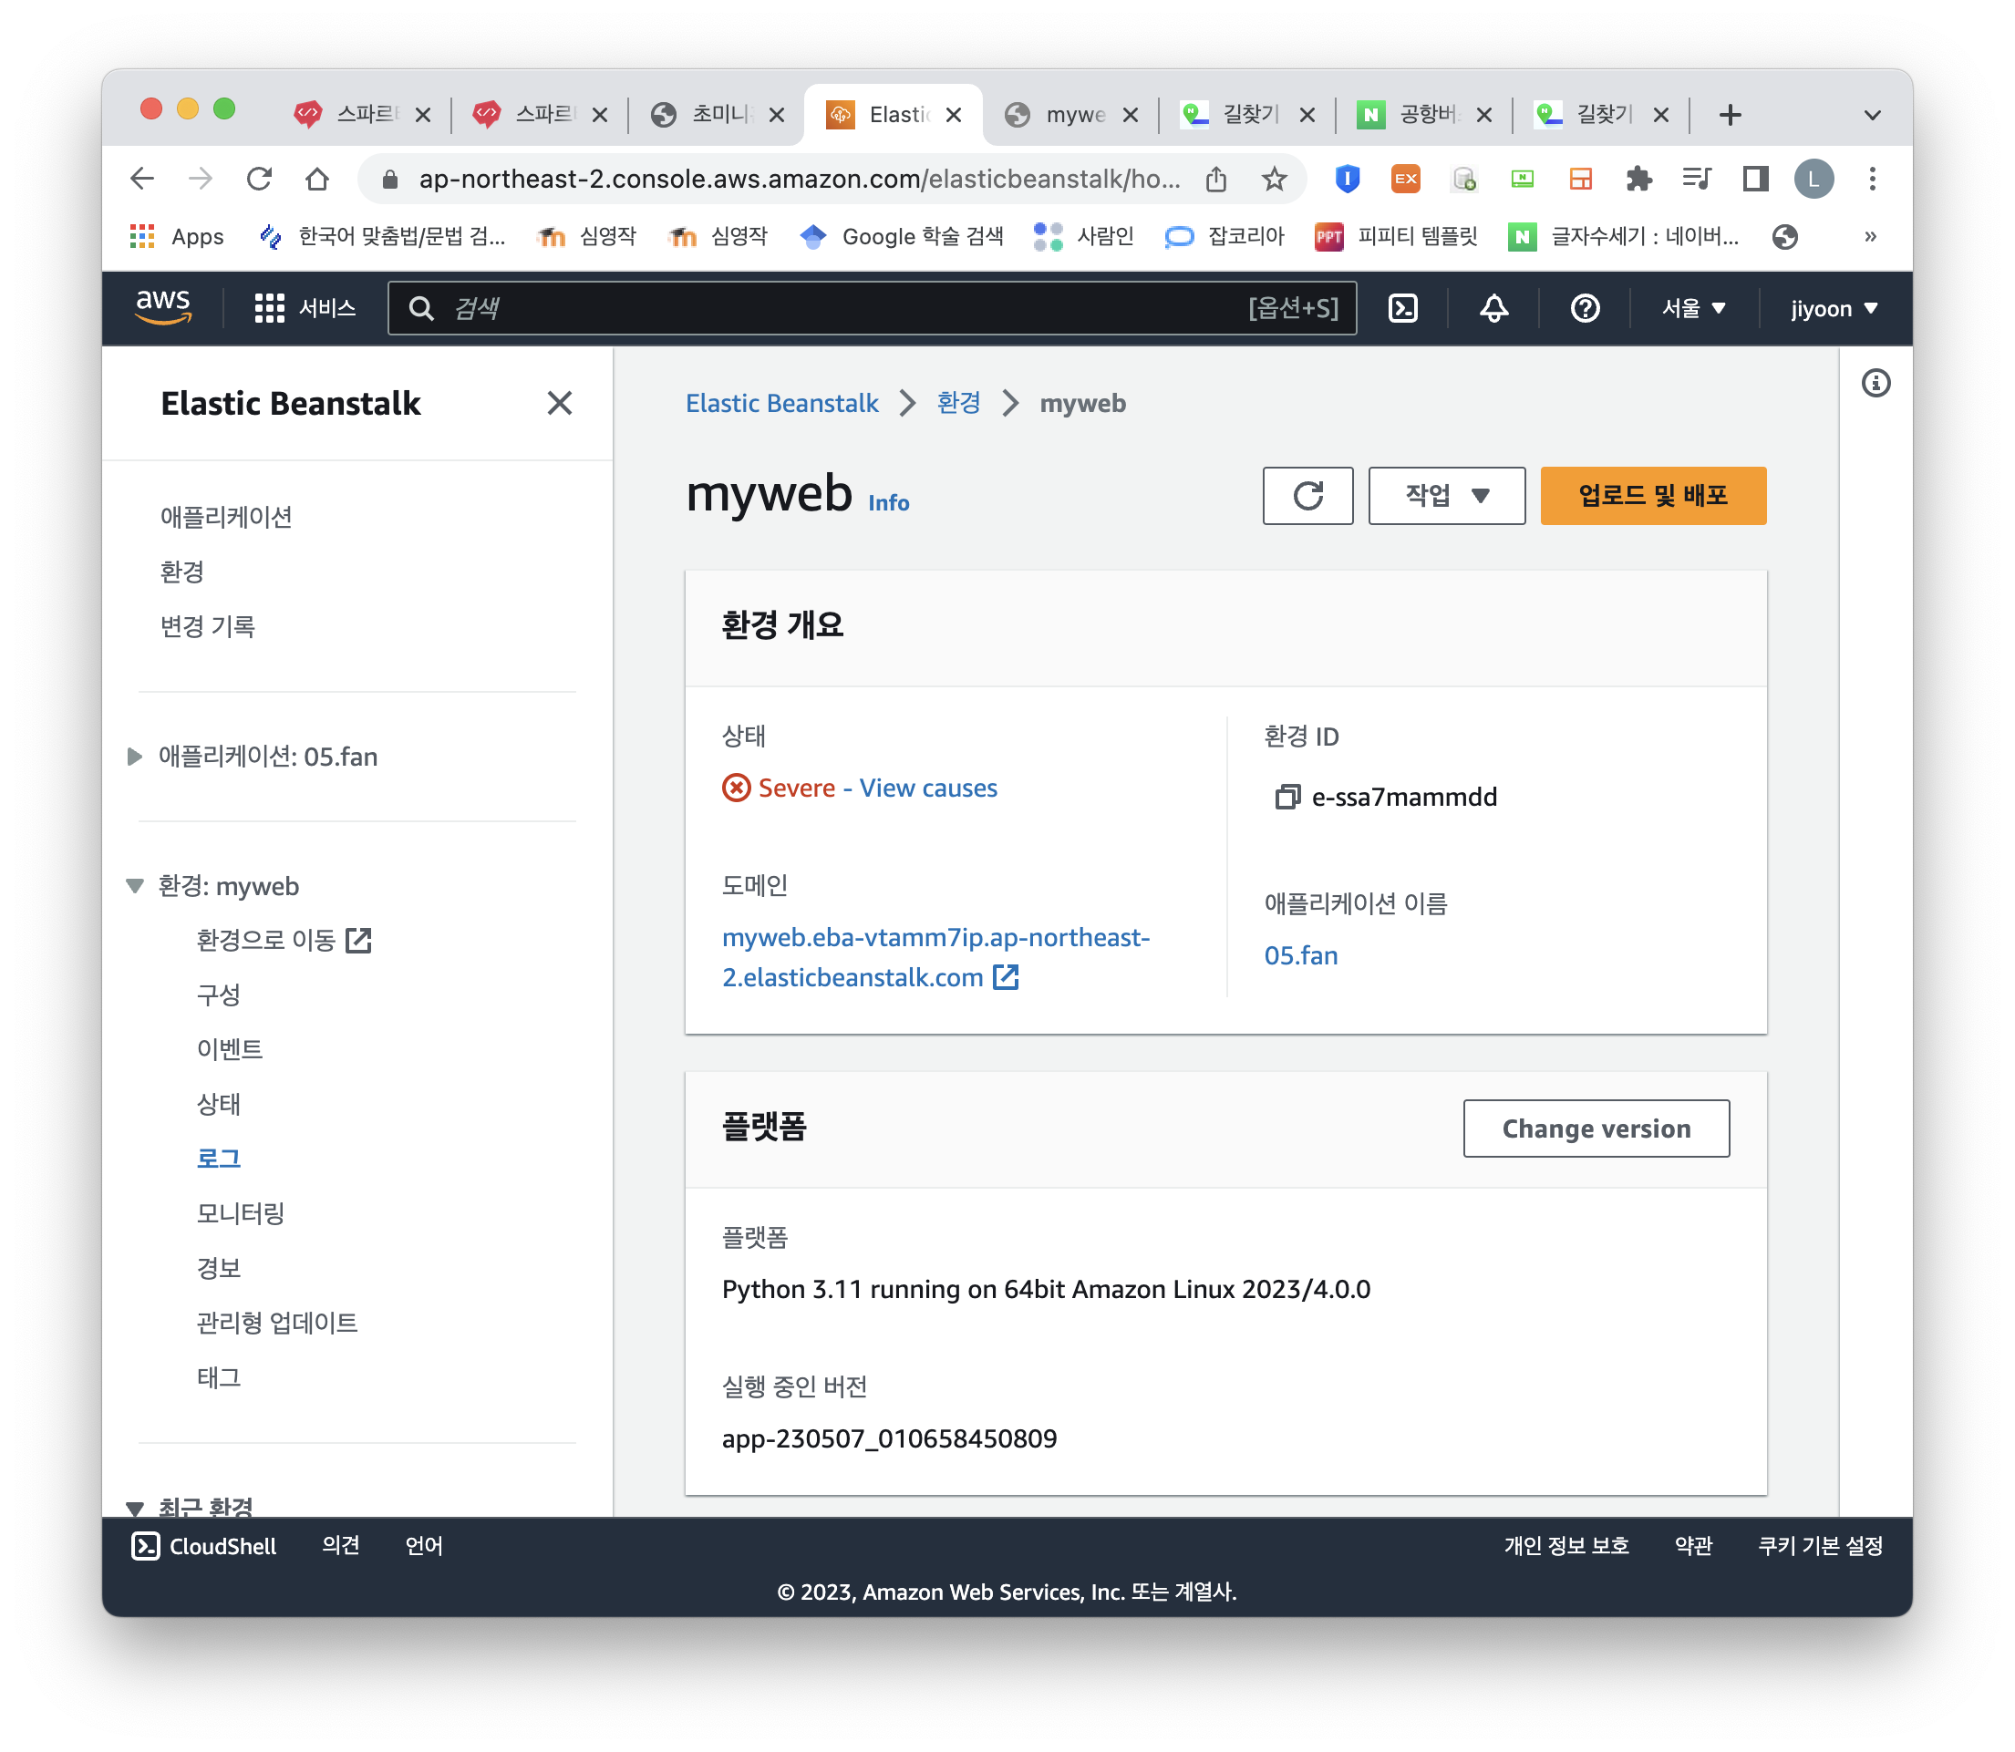2015x1752 pixels.
Task: Open 쿠키 기본 설정 in footer
Action: [x=1820, y=1546]
